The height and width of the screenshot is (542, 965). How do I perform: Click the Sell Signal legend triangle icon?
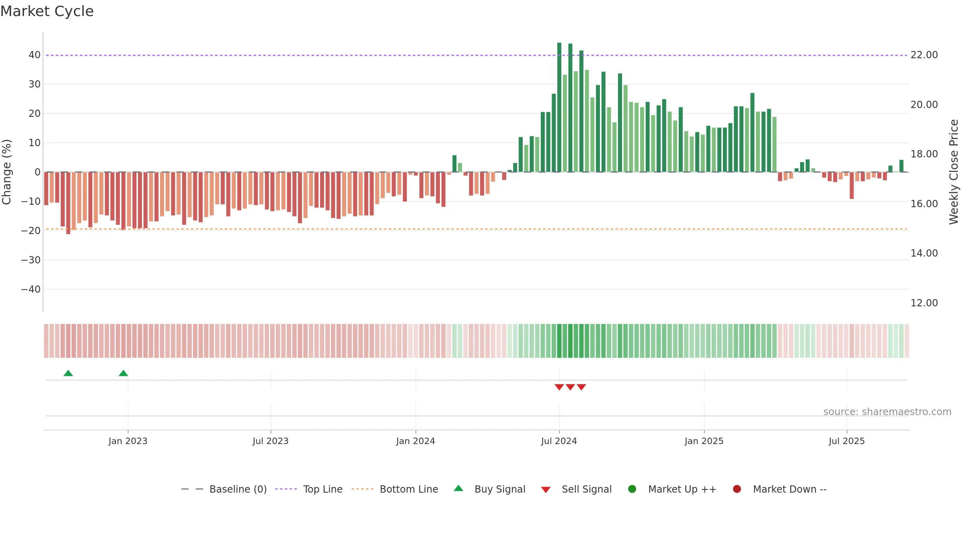[546, 490]
